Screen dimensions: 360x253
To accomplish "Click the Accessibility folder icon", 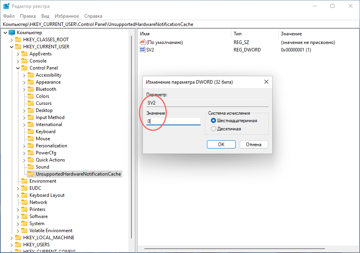I will click(31, 75).
